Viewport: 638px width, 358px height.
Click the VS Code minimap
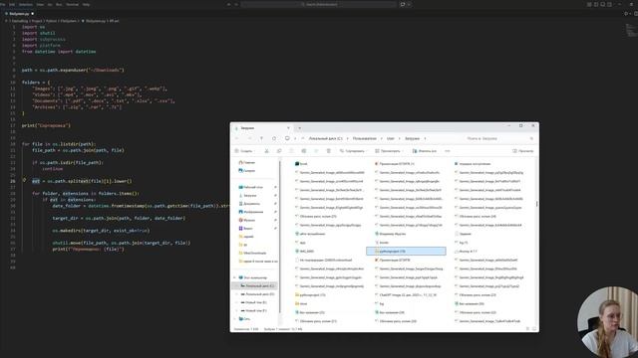click(x=631, y=31)
